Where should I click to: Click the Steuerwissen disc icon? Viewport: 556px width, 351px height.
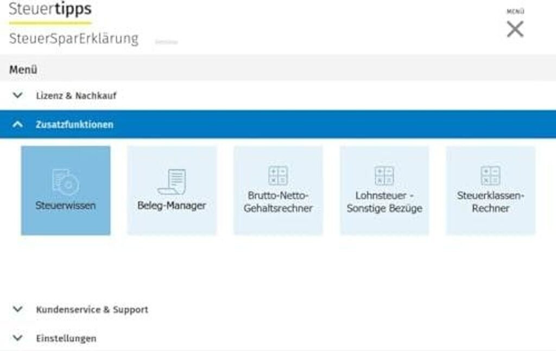[66, 182]
